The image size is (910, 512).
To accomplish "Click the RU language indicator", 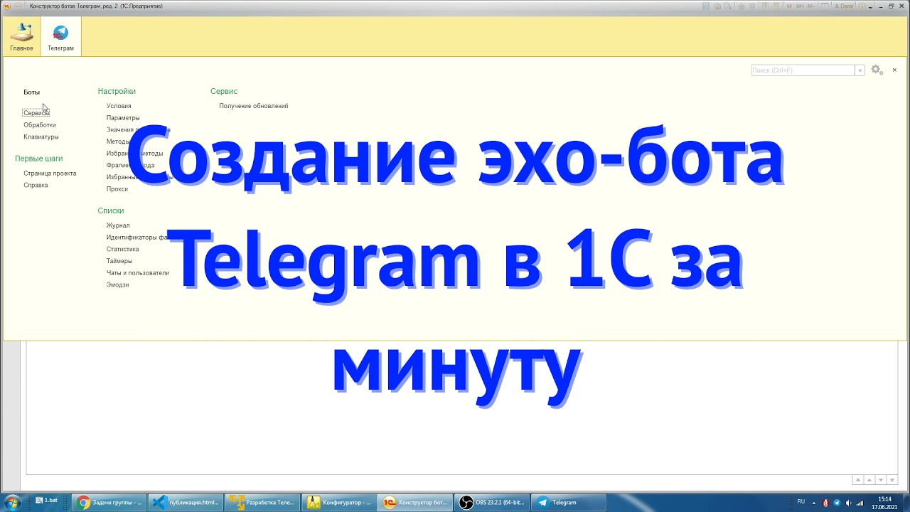I will click(x=801, y=502).
